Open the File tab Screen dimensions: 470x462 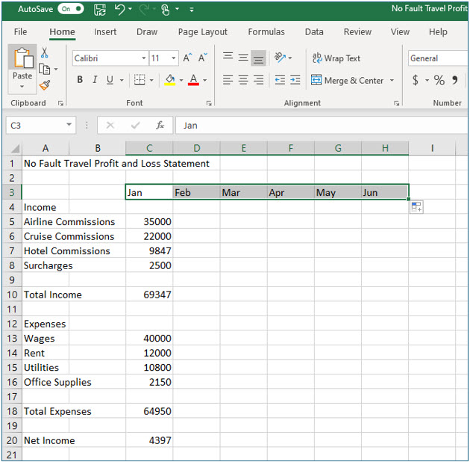click(x=20, y=32)
